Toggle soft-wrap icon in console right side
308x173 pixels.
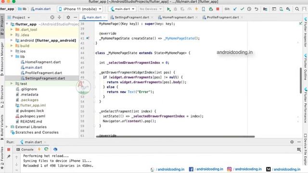pyautogui.click(x=299, y=149)
